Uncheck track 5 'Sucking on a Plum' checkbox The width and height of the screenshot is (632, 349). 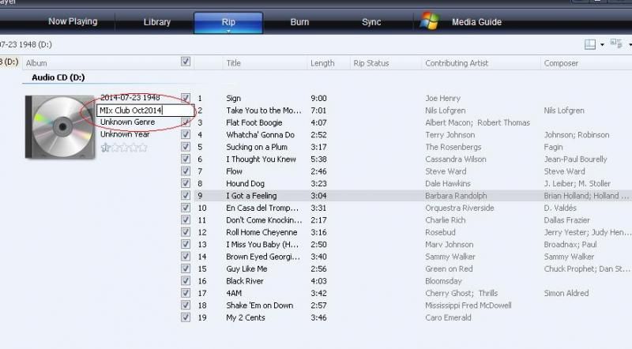186,147
